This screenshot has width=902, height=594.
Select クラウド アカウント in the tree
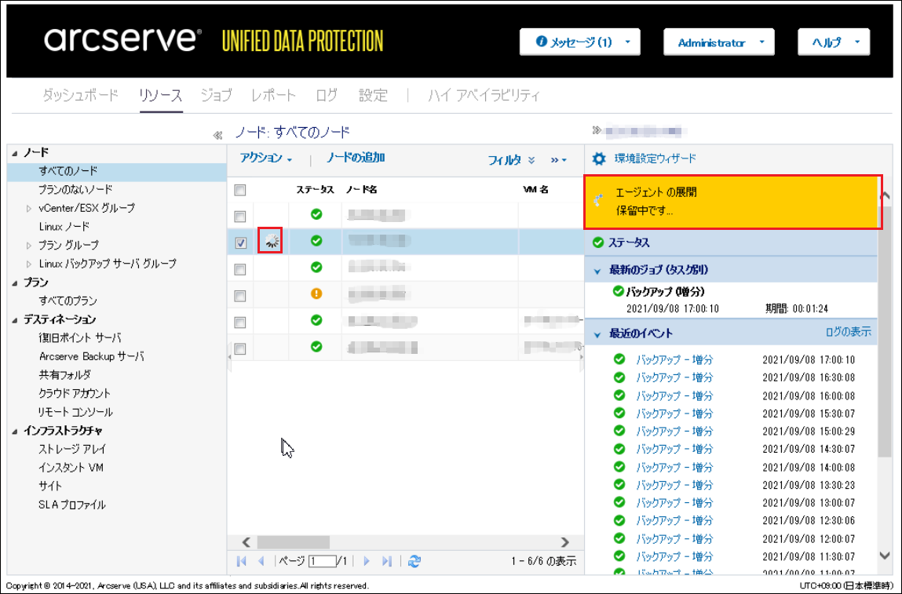pyautogui.click(x=75, y=393)
